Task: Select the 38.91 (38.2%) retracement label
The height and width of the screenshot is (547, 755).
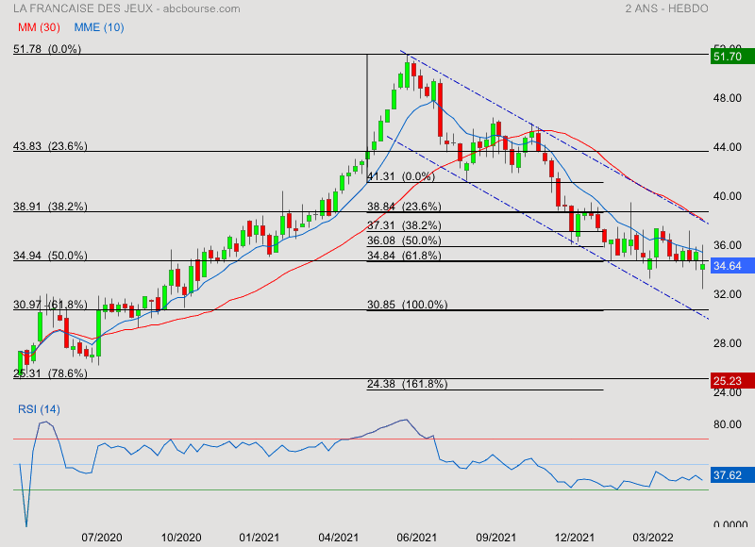Action: 50,207
